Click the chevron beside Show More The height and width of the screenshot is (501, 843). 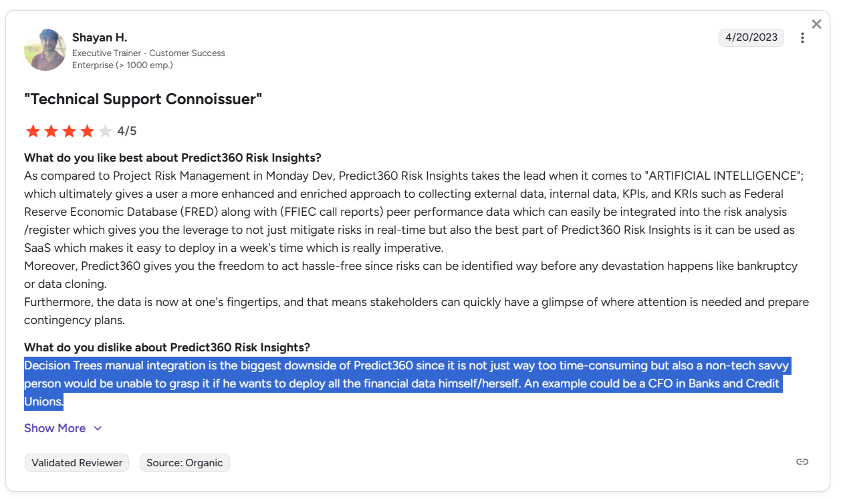coord(98,429)
